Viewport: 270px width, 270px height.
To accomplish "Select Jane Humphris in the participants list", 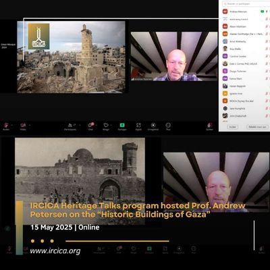I will [x=244, y=109].
